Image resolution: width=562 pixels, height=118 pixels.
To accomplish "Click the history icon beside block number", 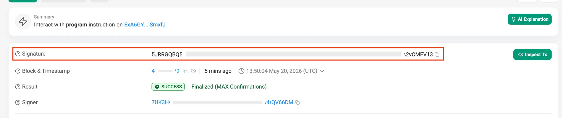I will tap(193, 71).
